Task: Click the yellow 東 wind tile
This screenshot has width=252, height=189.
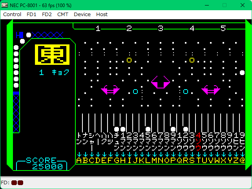Action: (52, 55)
